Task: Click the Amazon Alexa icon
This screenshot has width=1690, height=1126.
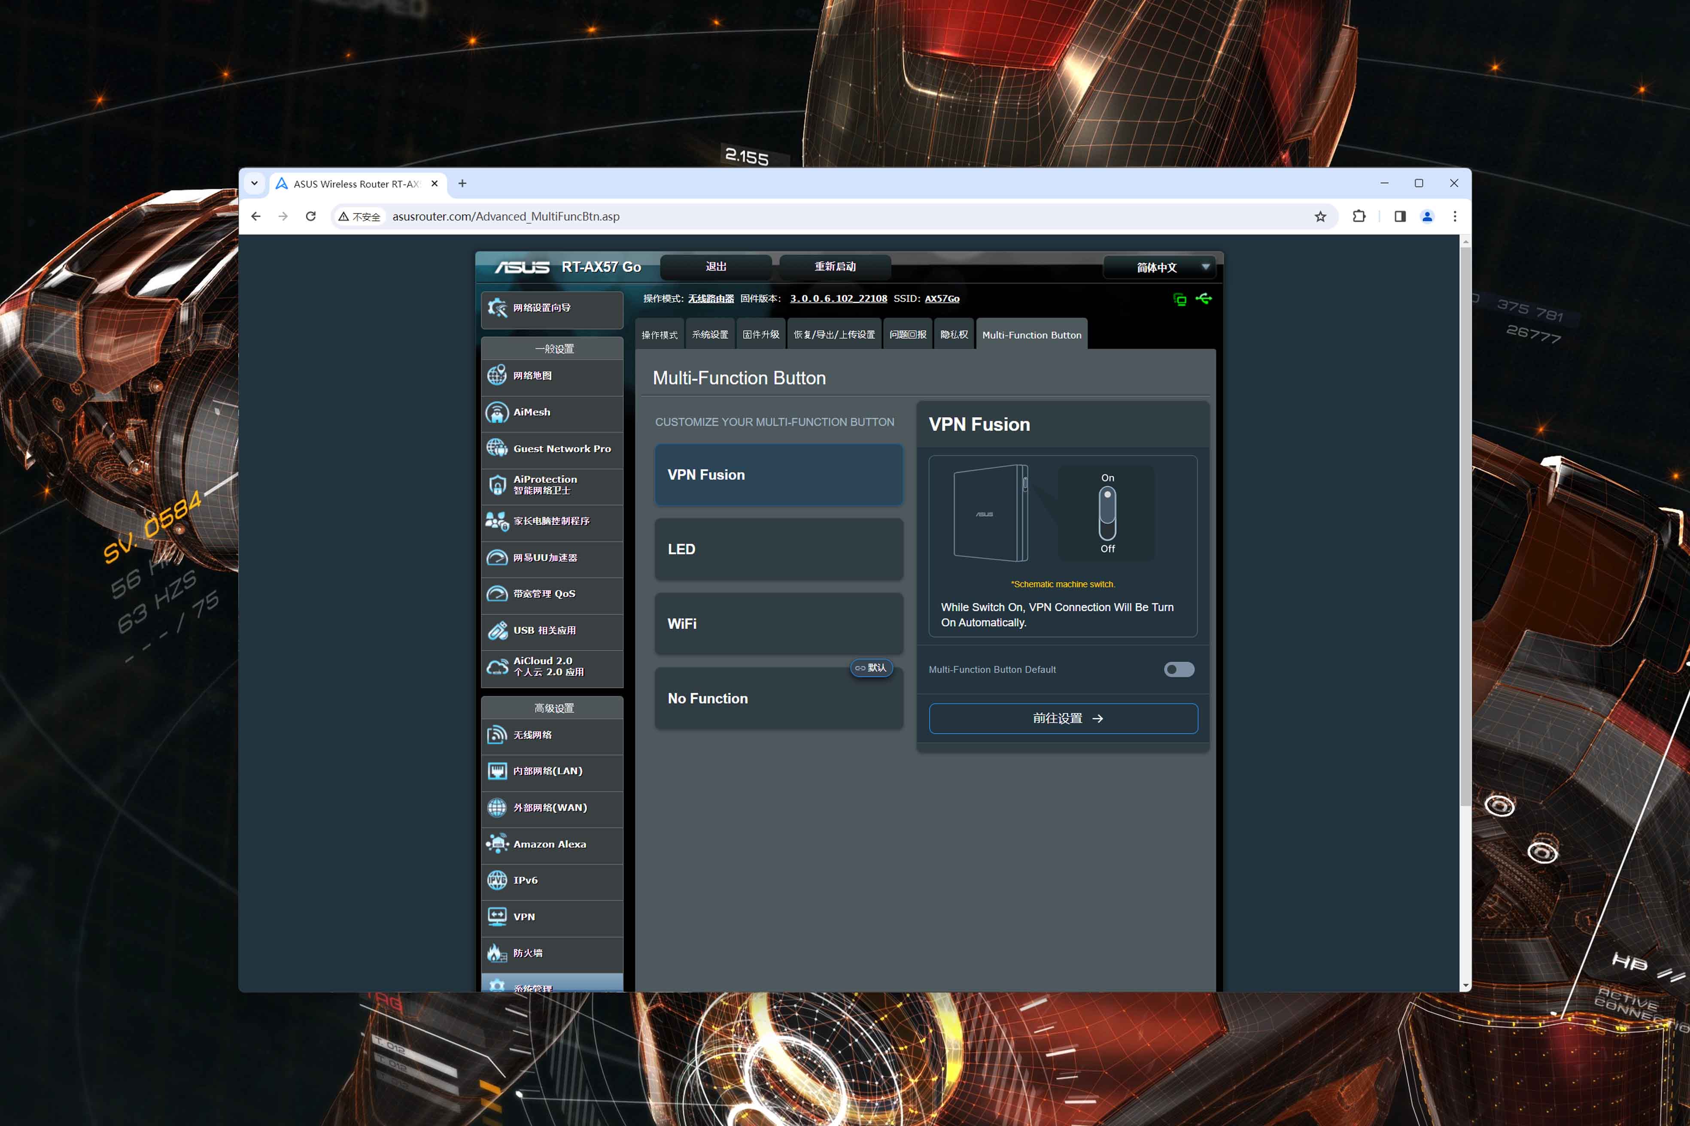Action: (496, 844)
